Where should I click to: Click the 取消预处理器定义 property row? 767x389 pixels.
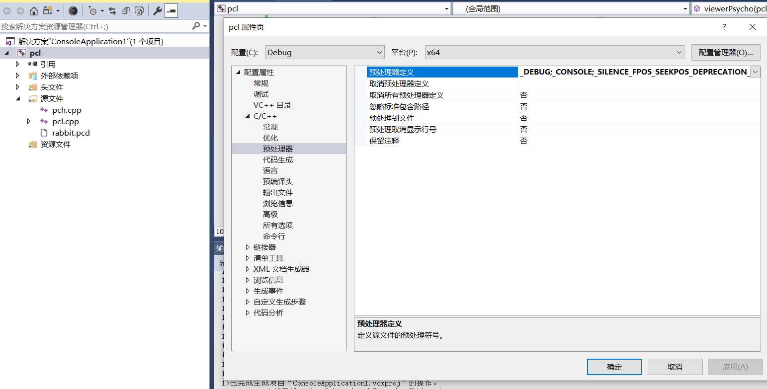tap(557, 83)
